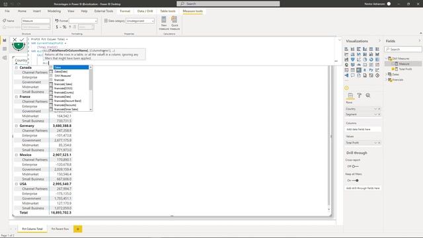Add a new page with plus button
Screen dimensions: 423x238
[x=78, y=229]
